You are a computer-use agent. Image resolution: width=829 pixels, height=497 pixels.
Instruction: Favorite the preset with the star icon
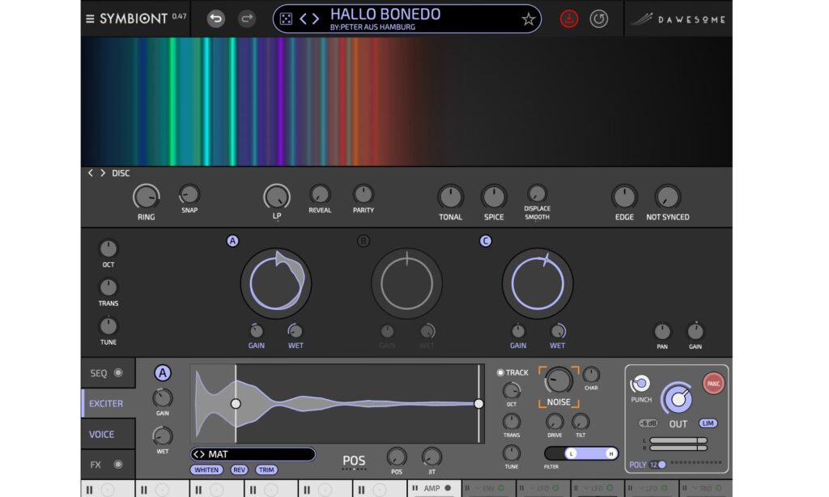click(x=528, y=19)
